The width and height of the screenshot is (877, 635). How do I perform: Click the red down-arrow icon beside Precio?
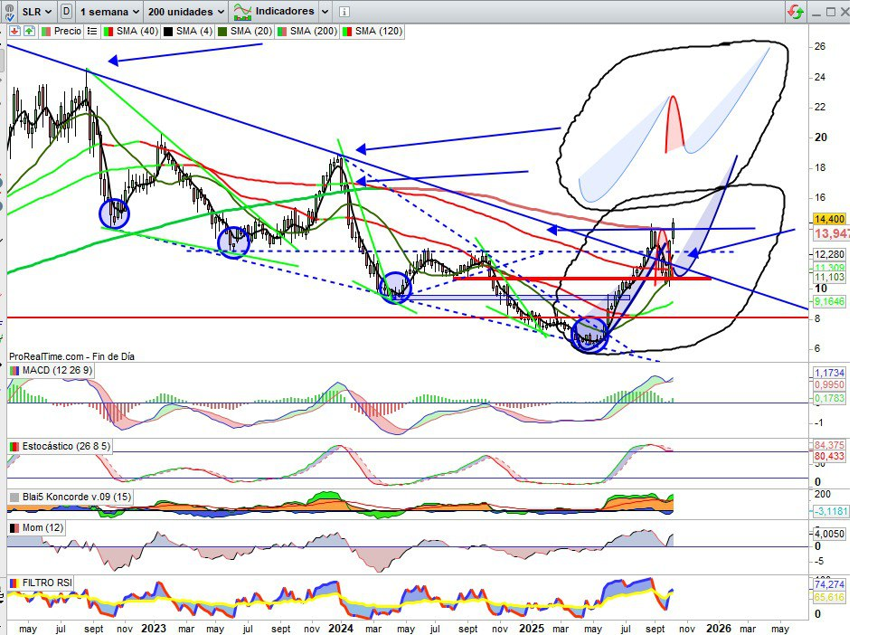click(14, 31)
